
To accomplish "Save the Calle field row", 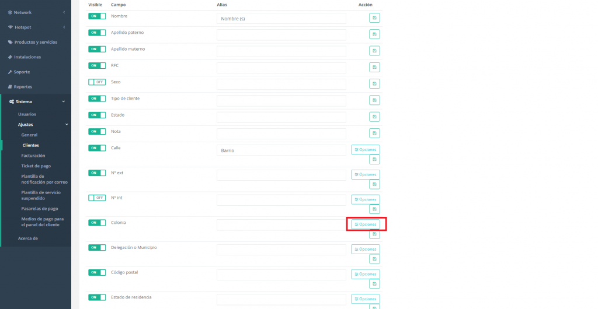I will (374, 159).
